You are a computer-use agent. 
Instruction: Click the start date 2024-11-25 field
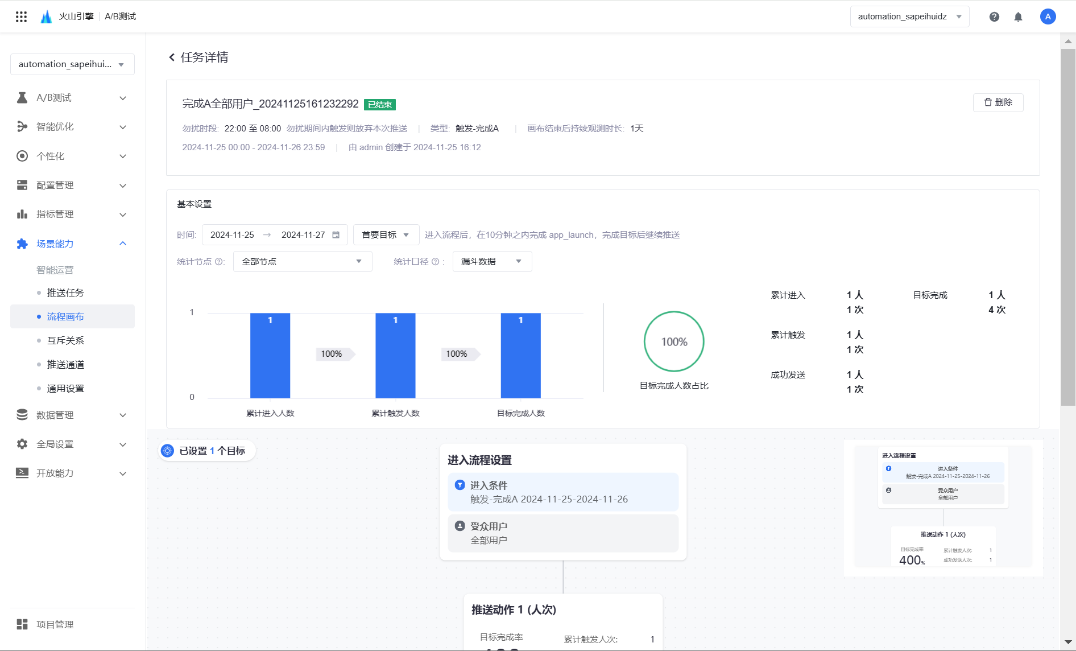click(x=232, y=234)
